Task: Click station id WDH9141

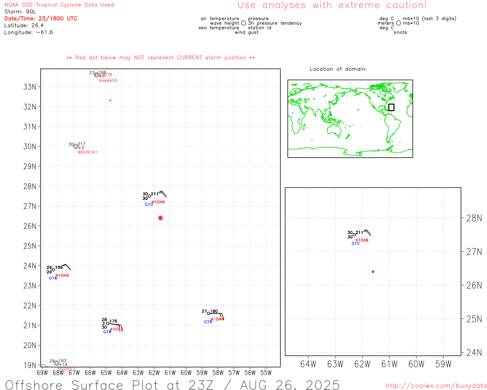Action: coord(88,152)
